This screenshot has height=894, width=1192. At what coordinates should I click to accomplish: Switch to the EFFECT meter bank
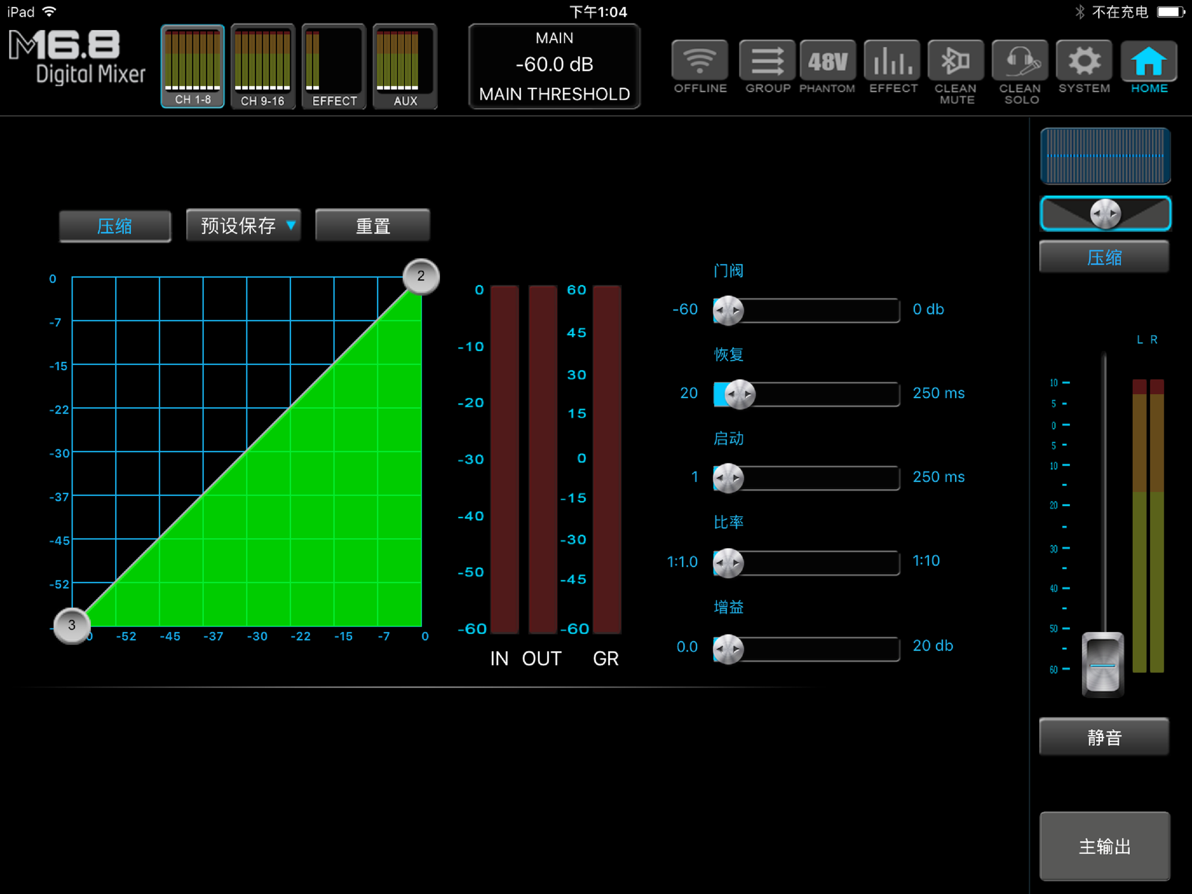coord(334,66)
